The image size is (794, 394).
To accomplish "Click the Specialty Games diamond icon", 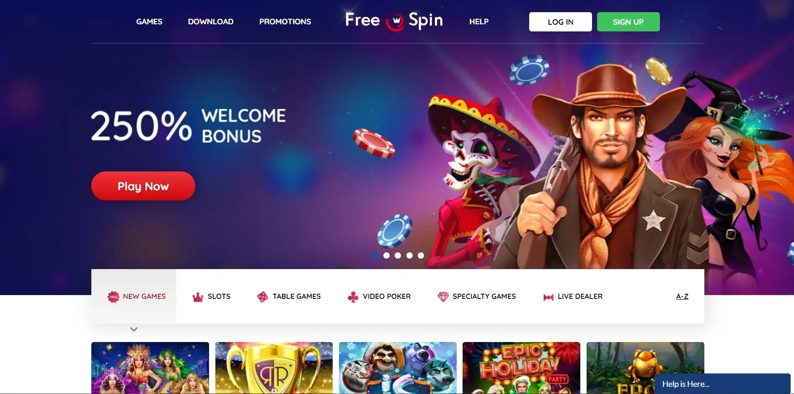I will (x=443, y=297).
